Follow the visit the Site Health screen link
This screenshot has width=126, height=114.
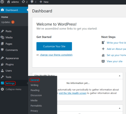click(x=73, y=93)
